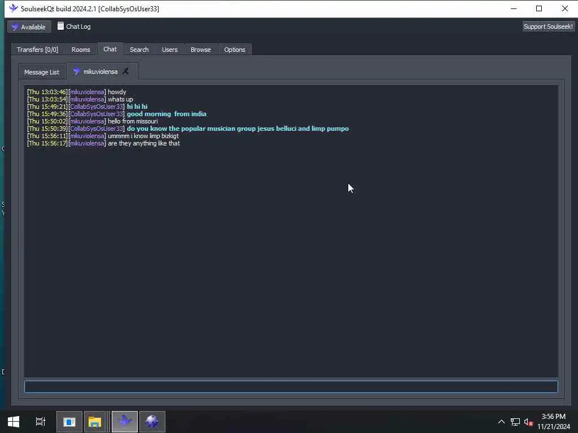Screen dimensions: 578x433
Task: Open Task View on the taskbar
Action: (x=40, y=422)
